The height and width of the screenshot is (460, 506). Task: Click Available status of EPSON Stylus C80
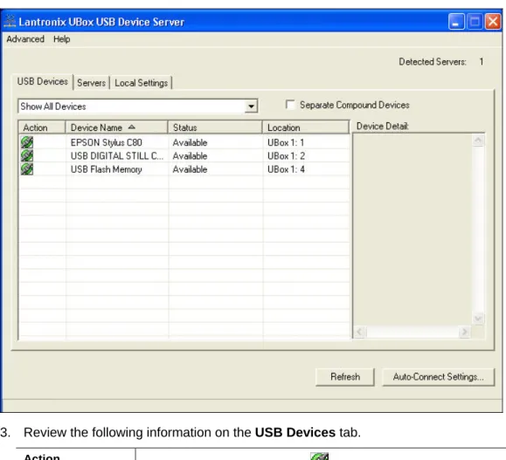190,142
